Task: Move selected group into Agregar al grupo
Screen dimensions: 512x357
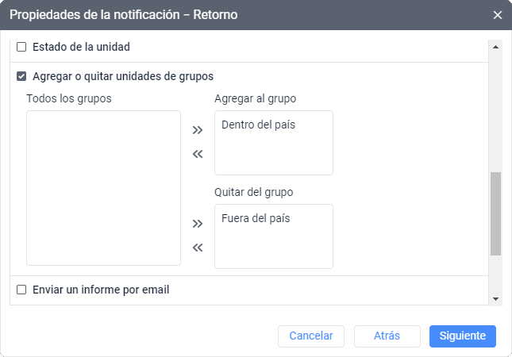Action: (x=198, y=130)
